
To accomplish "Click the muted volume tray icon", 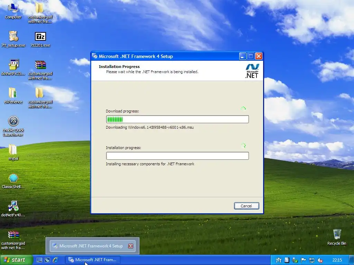I will (x=320, y=260).
